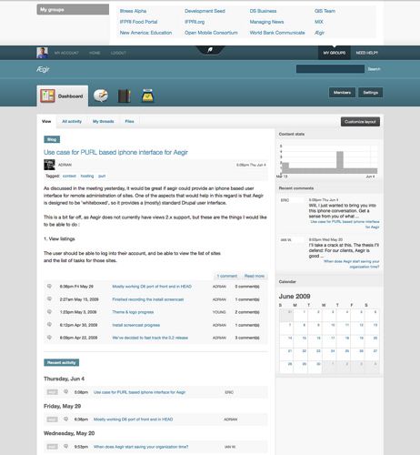Image resolution: width=420 pixels, height=455 pixels.
Task: Open the Open Mobile Consortium group
Action: pos(211,33)
